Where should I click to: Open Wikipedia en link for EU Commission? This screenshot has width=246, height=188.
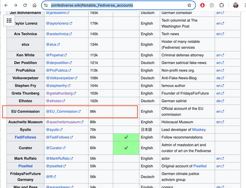(220, 111)
